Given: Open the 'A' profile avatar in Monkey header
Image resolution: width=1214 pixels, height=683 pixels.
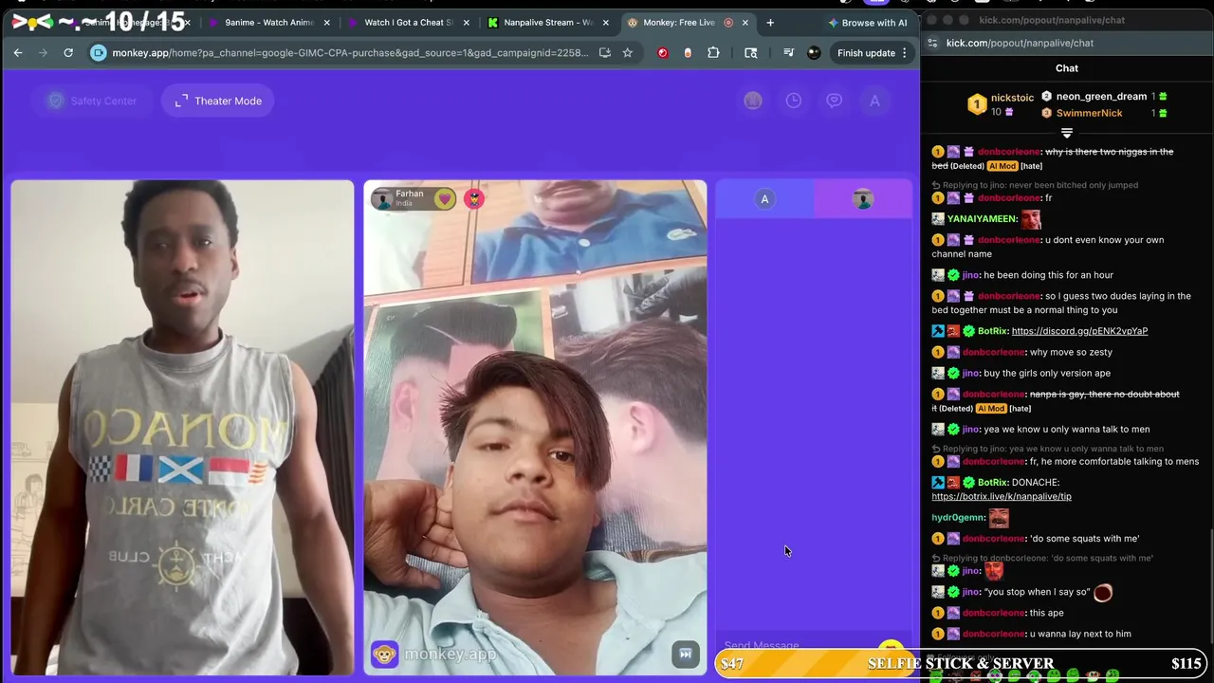Looking at the screenshot, I should pos(874,101).
